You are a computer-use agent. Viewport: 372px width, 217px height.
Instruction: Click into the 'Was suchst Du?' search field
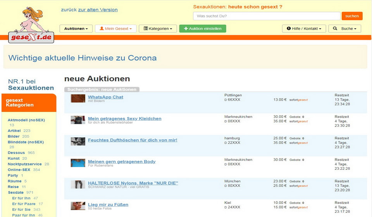267,16
